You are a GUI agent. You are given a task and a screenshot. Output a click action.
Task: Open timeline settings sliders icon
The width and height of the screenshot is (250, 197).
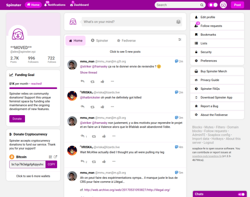tap(180, 39)
